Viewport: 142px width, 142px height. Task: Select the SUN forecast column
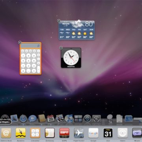tap(91, 34)
